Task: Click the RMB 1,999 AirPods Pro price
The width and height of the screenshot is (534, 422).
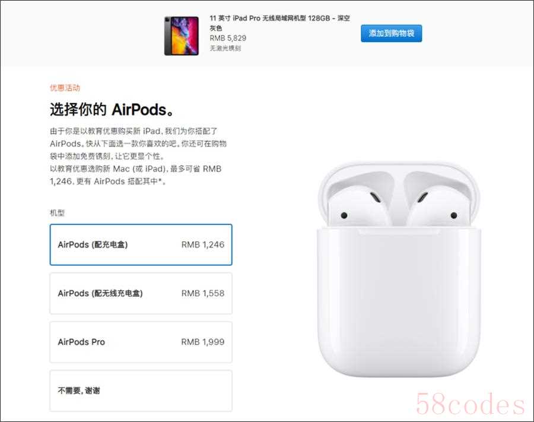Action: click(203, 342)
